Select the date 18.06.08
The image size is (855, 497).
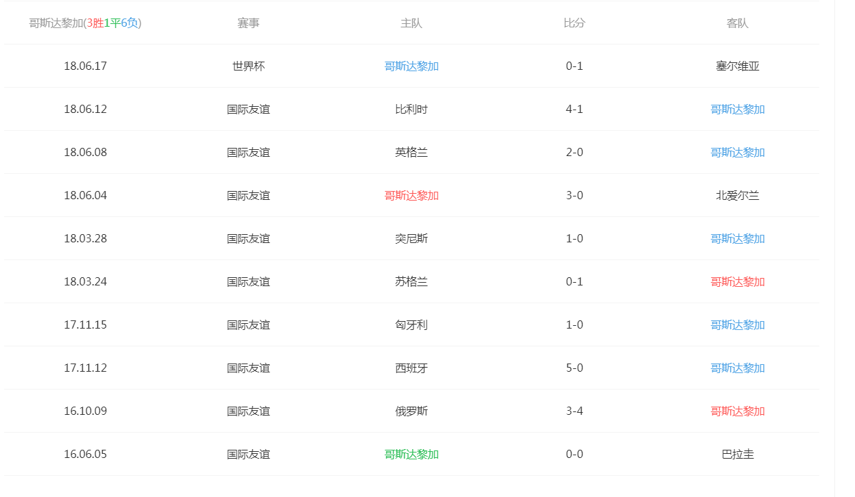click(x=86, y=153)
